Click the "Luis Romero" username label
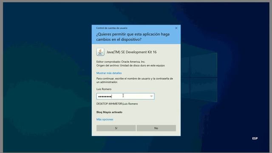The height and width of the screenshot is (153, 272). tap(104, 89)
